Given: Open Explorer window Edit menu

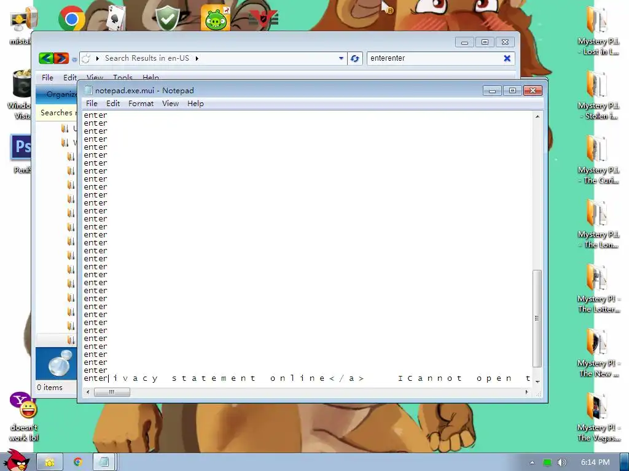Looking at the screenshot, I should [x=70, y=77].
